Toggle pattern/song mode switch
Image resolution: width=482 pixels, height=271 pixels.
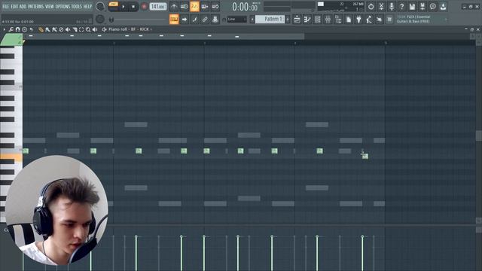click(114, 6)
